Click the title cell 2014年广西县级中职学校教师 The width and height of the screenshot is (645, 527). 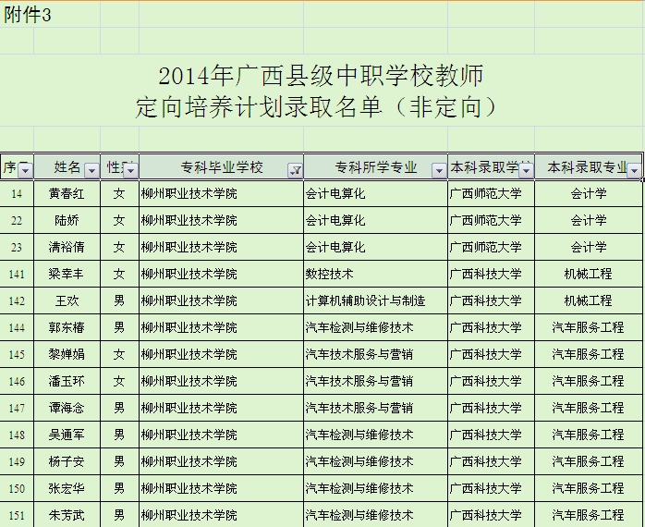321,76
